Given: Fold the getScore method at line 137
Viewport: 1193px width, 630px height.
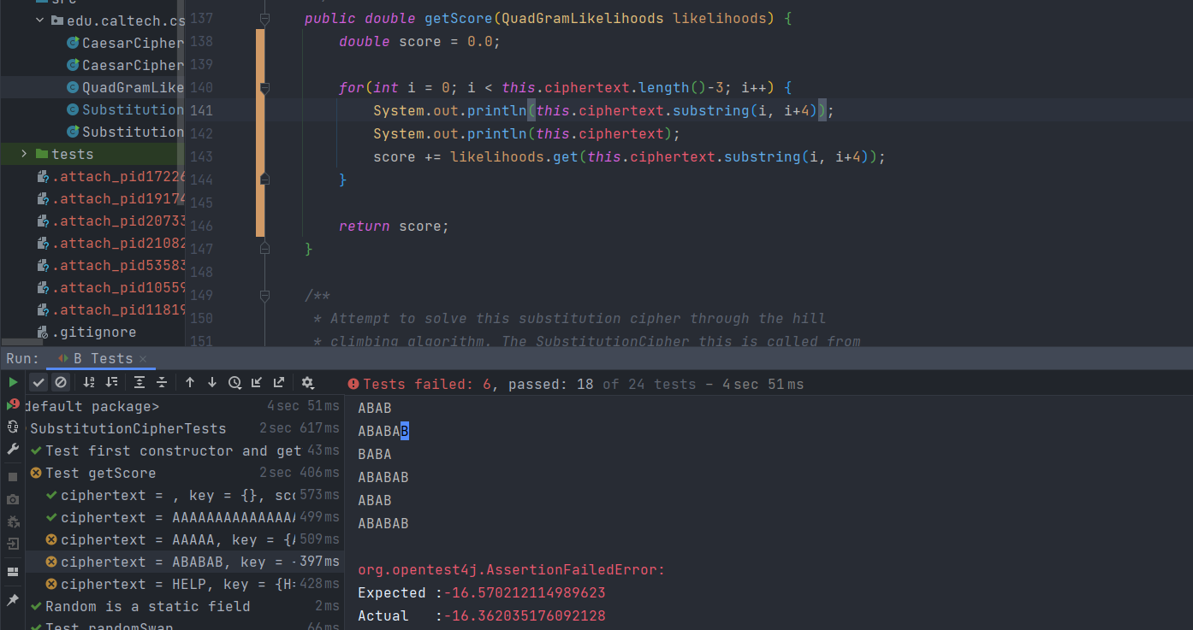Looking at the screenshot, I should [x=264, y=19].
